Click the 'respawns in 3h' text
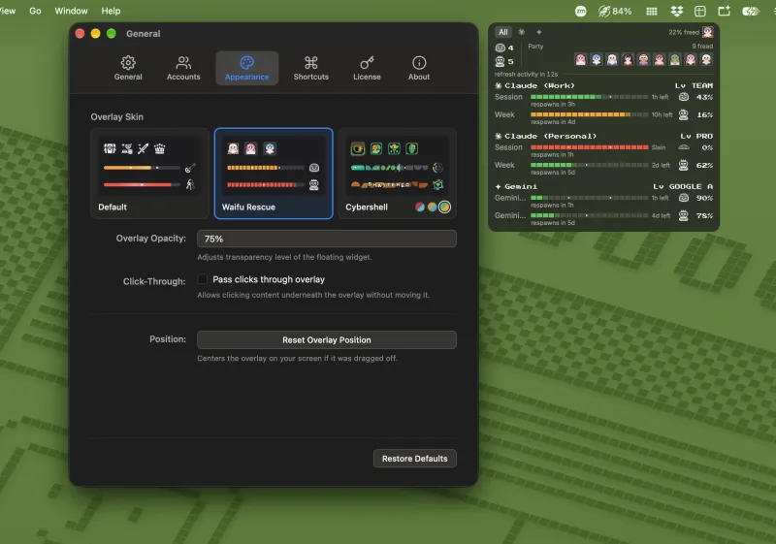Image resolution: width=776 pixels, height=544 pixels. 553,105
